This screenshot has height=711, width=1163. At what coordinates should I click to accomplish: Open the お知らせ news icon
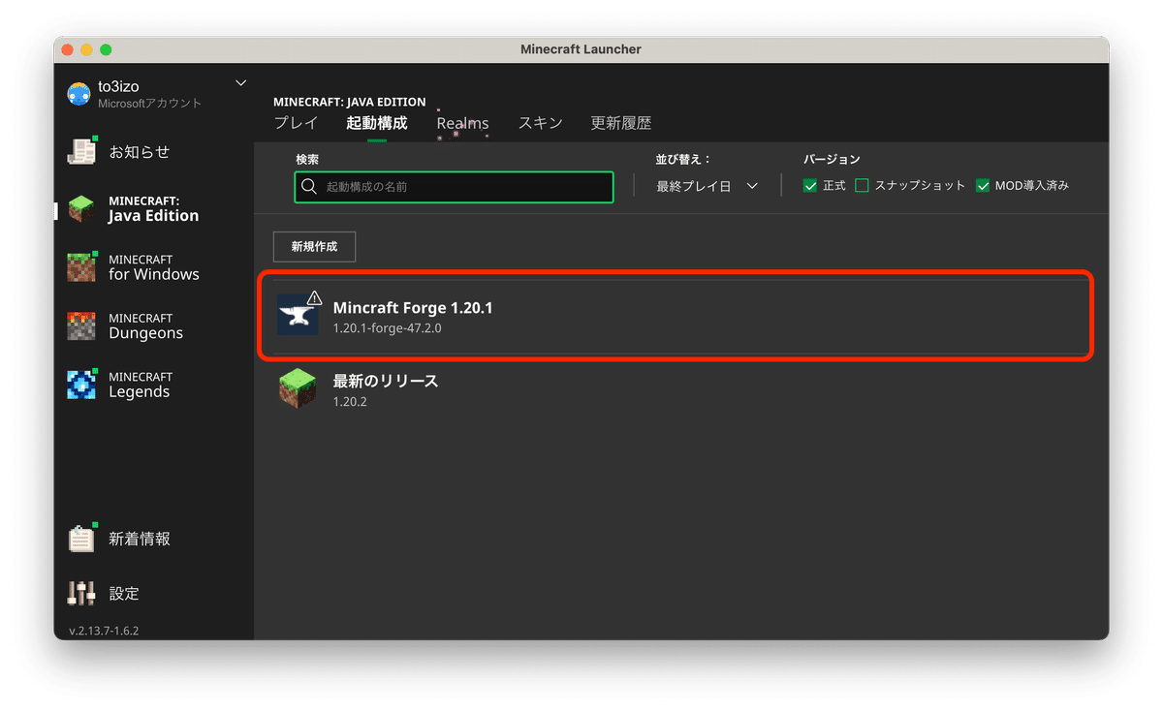click(x=81, y=151)
